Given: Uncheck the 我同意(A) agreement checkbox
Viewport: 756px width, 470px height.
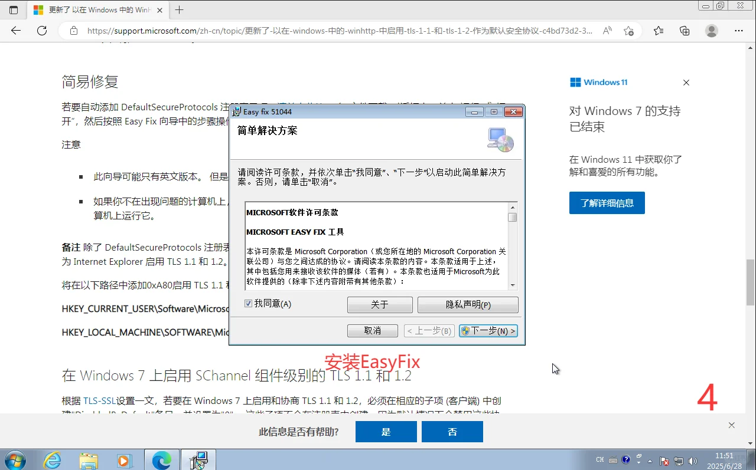Looking at the screenshot, I should (249, 303).
